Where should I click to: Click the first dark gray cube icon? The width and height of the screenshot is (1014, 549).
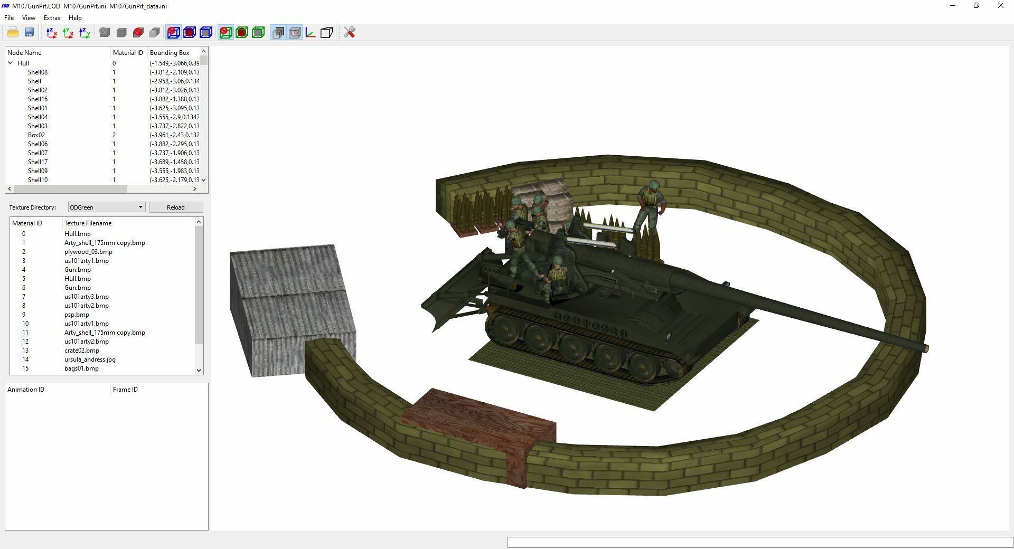tap(105, 33)
